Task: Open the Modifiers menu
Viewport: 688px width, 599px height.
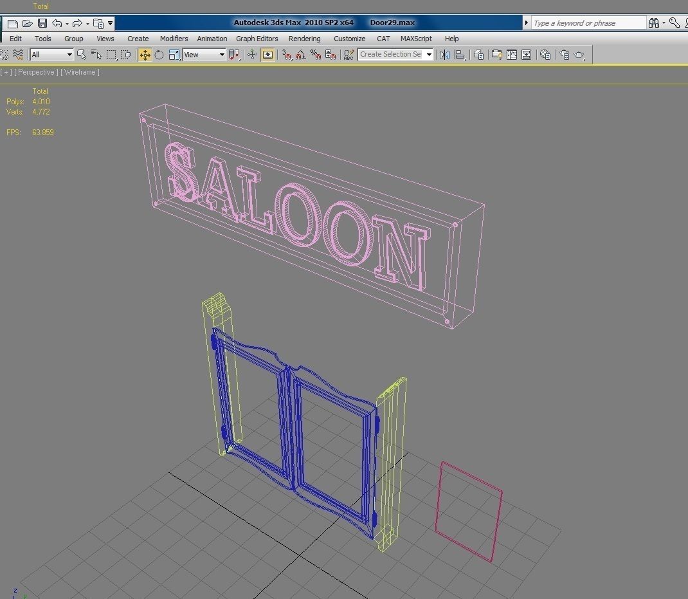Action: coord(174,39)
